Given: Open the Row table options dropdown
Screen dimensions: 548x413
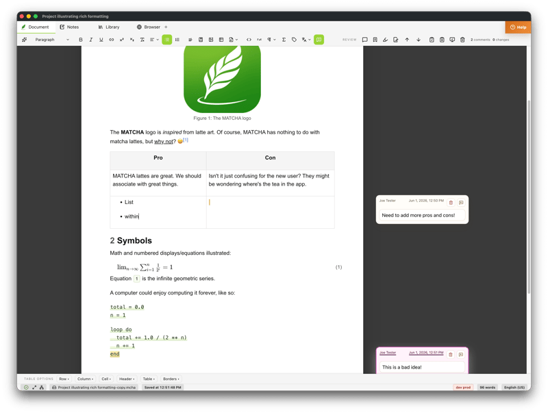Looking at the screenshot, I should 64,379.
